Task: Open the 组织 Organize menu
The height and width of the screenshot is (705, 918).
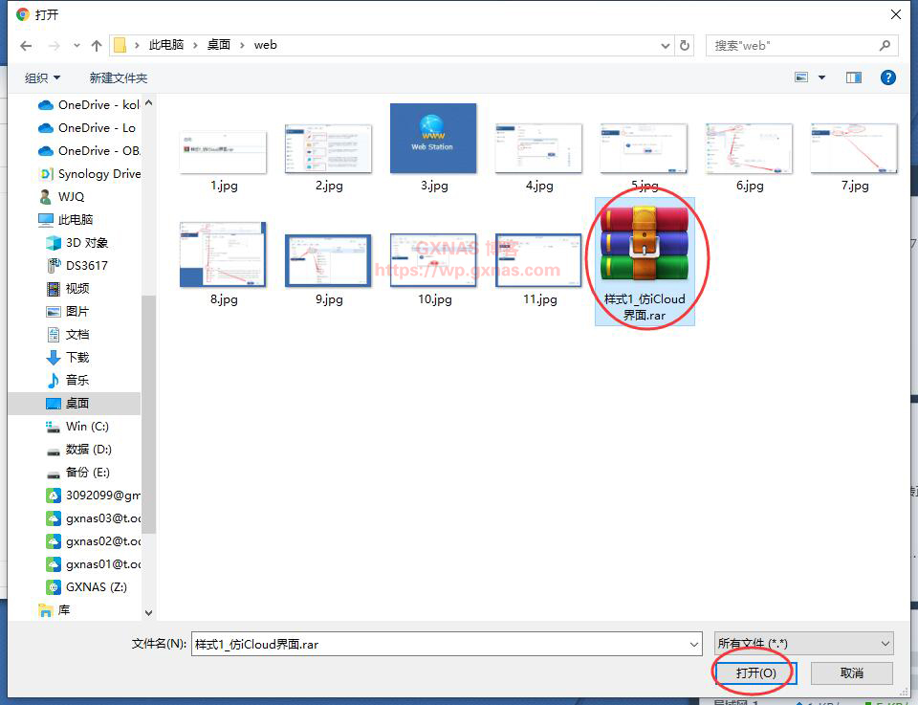Action: click(x=42, y=78)
